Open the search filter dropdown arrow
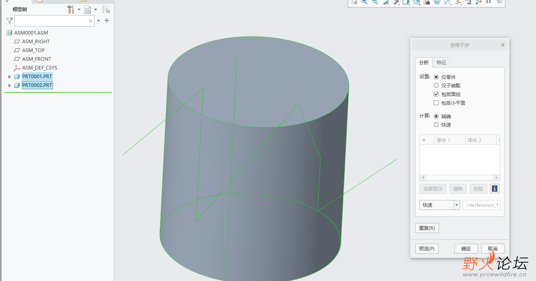The width and height of the screenshot is (536, 281). [99, 21]
